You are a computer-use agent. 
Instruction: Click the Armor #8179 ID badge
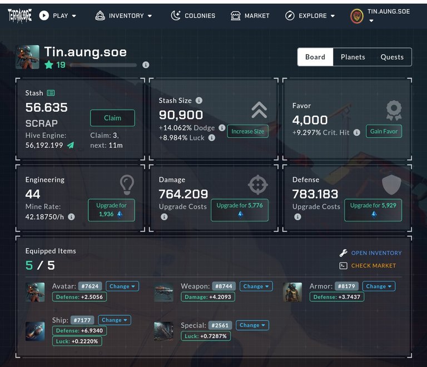346,286
